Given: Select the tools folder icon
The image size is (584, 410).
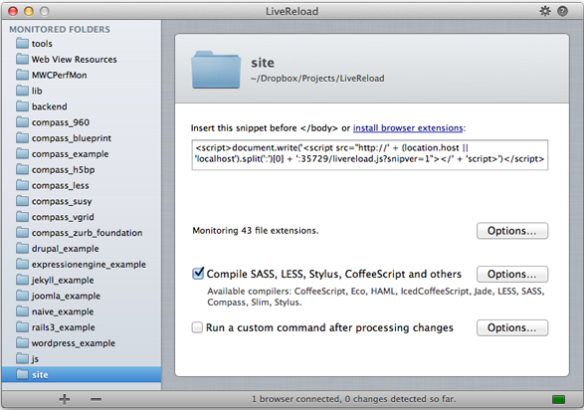Looking at the screenshot, I should (x=22, y=43).
